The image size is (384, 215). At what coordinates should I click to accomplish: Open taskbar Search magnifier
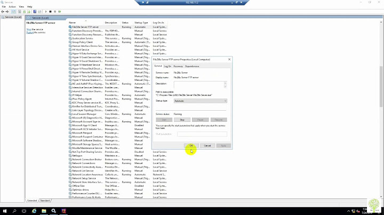pos(14,211)
